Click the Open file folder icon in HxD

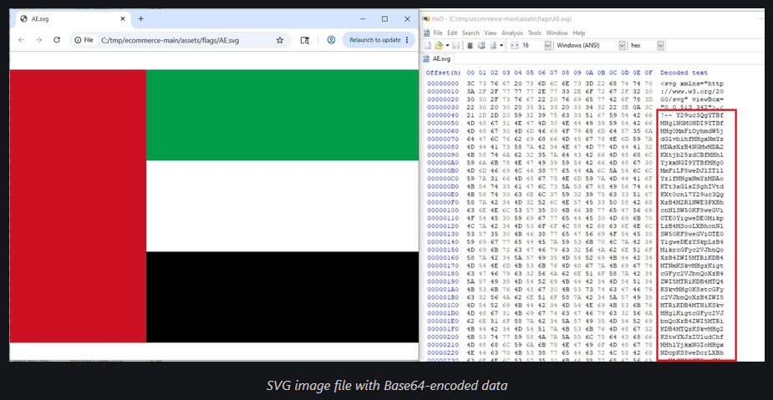(x=439, y=45)
